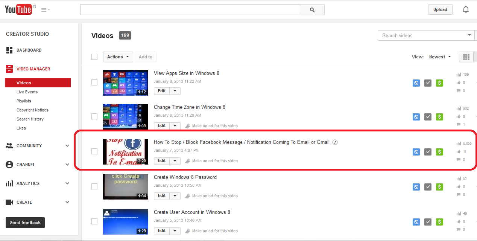Expand the Analytics section
This screenshot has height=241, width=477.
pyautogui.click(x=67, y=183)
